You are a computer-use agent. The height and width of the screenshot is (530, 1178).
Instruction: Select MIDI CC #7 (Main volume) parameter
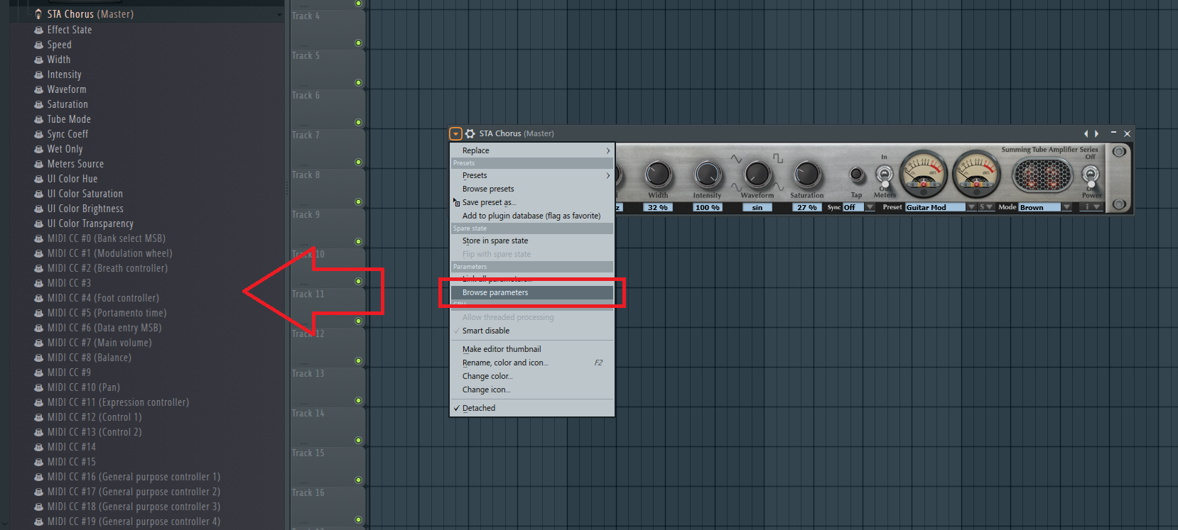[99, 343]
